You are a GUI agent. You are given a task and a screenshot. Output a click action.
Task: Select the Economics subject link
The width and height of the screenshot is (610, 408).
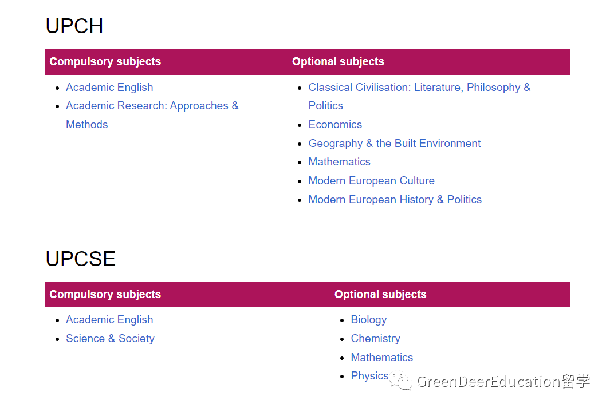(335, 125)
